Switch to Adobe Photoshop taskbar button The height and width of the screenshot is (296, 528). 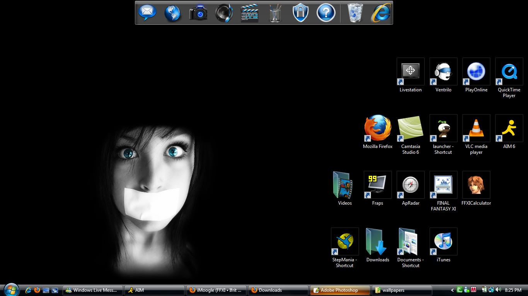pos(340,290)
